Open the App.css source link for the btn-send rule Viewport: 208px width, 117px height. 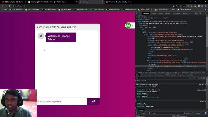202,84
